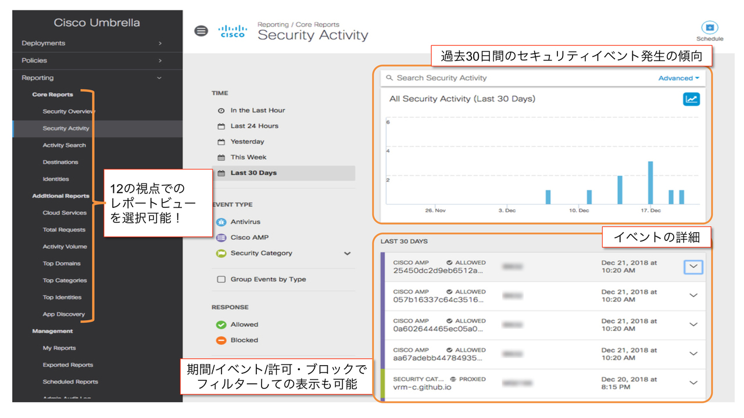This screenshot has width=744, height=418.
Task: Expand the 25450dc2d9eb6512a event row
Action: pos(693,267)
